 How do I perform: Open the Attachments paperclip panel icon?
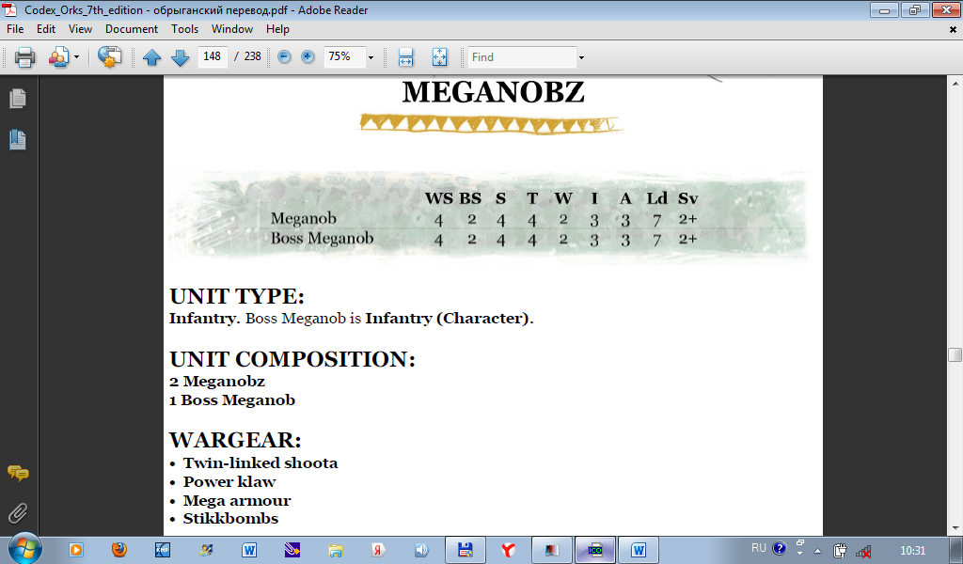[x=18, y=513]
